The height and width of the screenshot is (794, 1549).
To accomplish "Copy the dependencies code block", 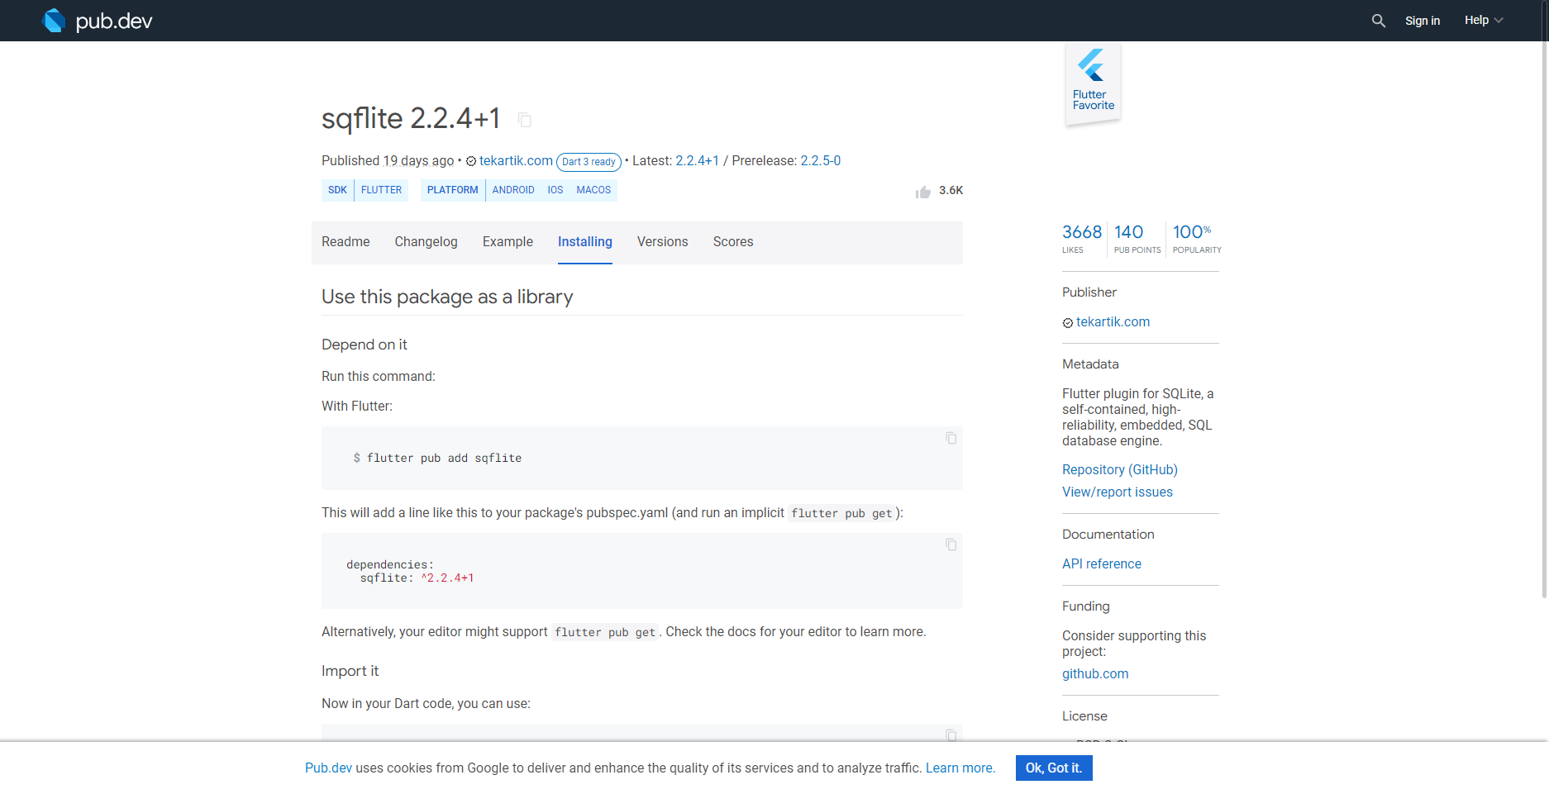I will (951, 544).
